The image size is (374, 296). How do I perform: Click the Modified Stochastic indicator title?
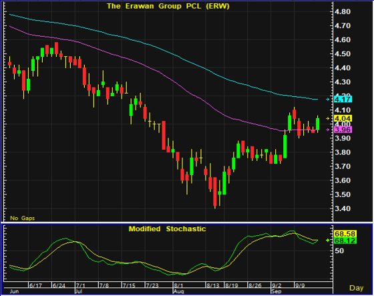pos(167,229)
